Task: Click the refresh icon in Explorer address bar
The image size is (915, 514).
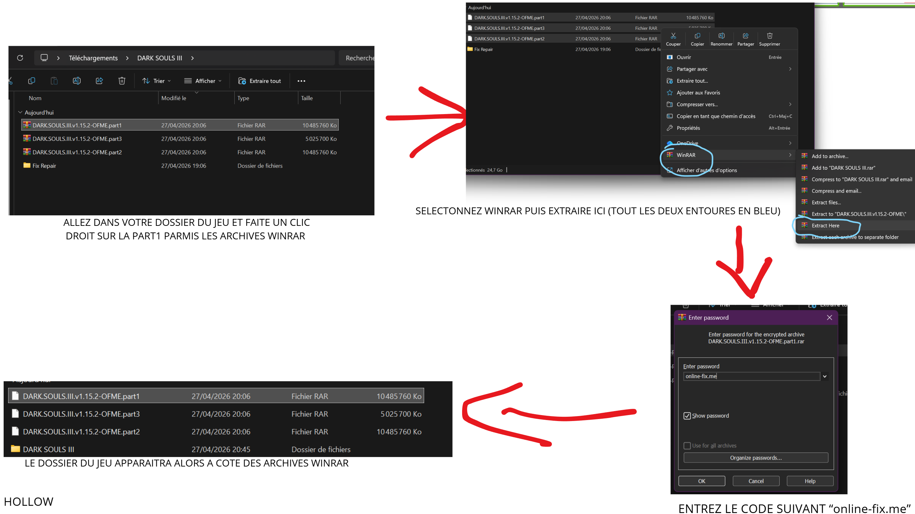Action: tap(20, 58)
